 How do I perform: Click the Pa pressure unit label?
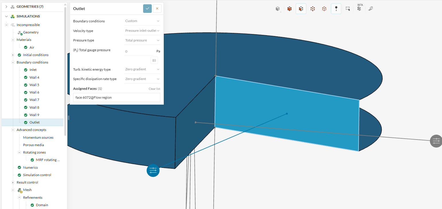click(158, 51)
